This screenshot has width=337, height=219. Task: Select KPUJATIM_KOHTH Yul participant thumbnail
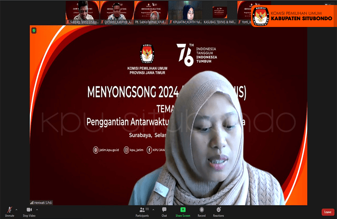[x=185, y=12]
